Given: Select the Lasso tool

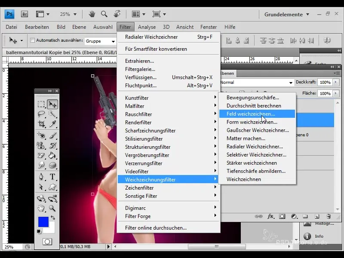Looking at the screenshot, I should point(41,114).
